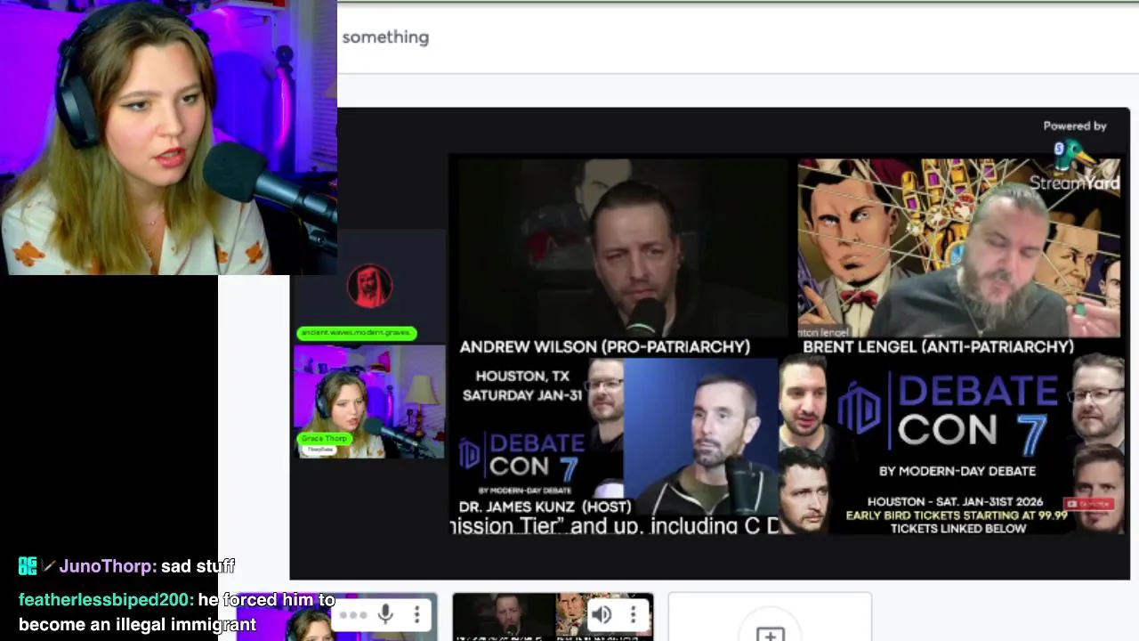Open more options on the streamer's camera tile

click(416, 614)
